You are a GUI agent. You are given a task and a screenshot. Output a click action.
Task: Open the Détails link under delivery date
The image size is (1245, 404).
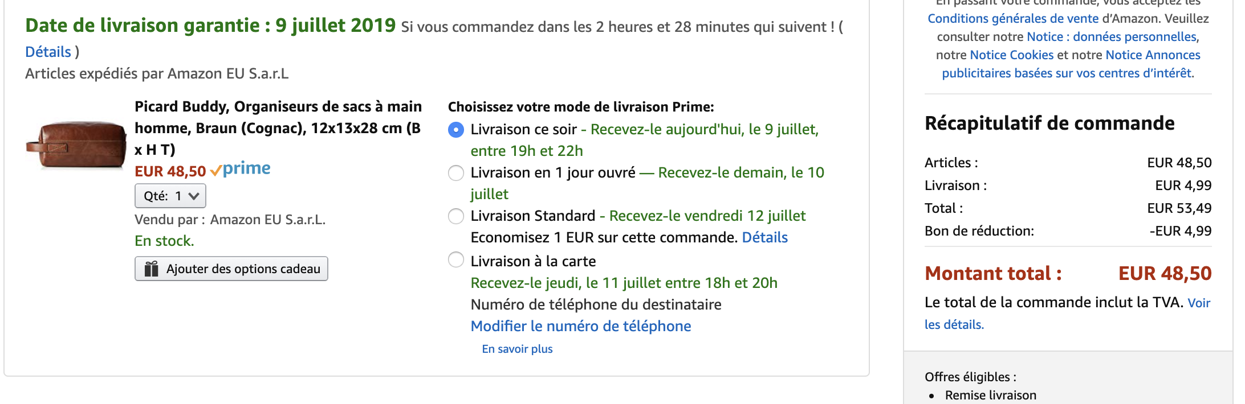click(48, 52)
